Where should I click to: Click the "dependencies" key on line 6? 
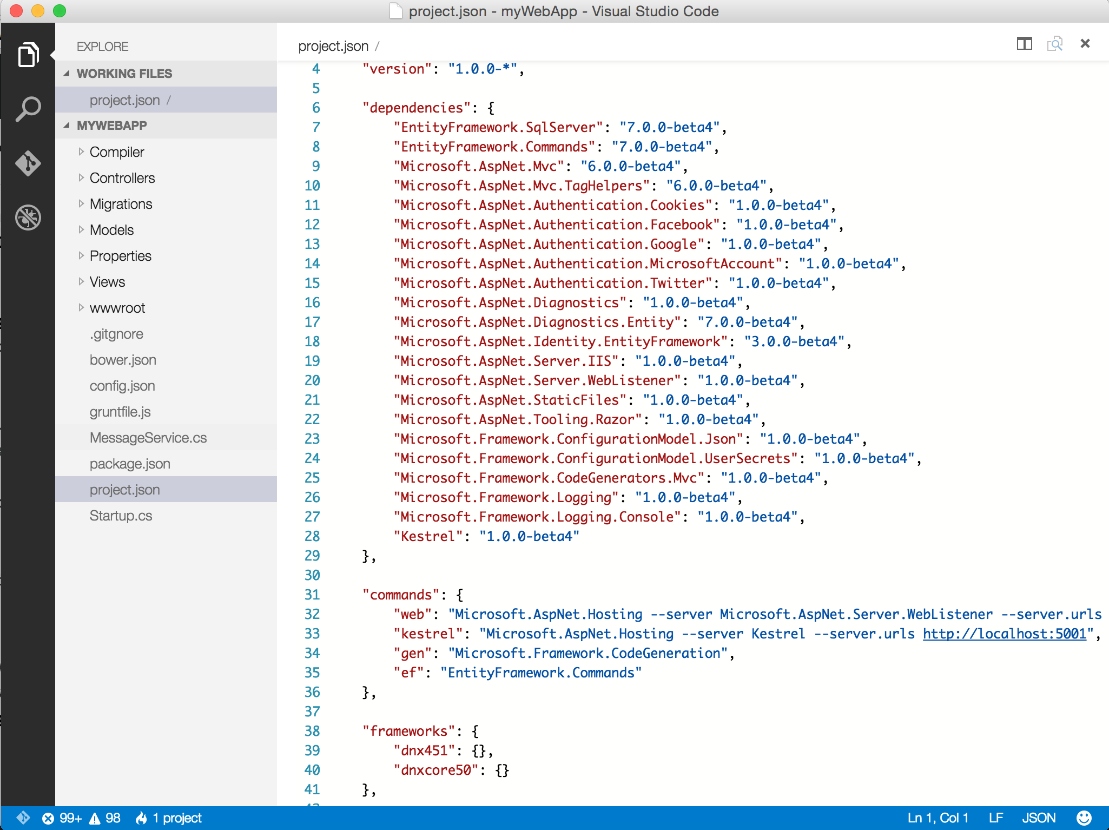[x=417, y=108]
